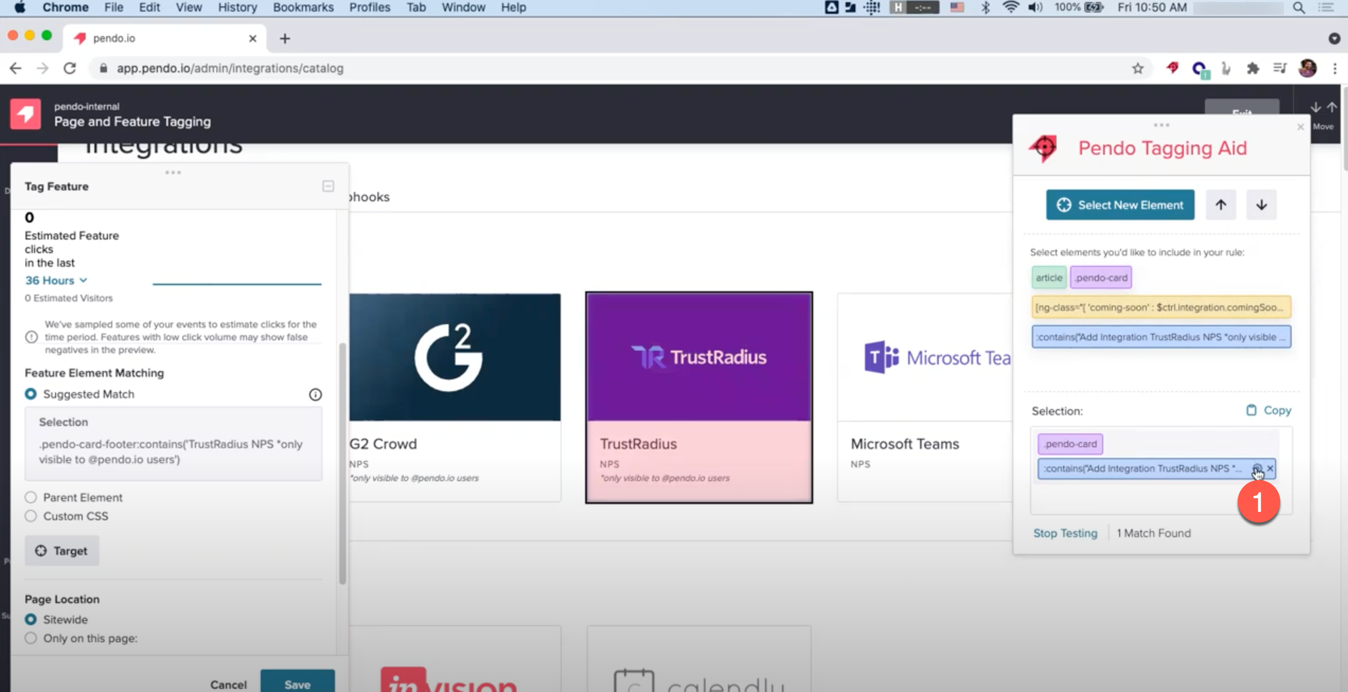Move designer toolbar down with down arrow
Screen dimensions: 1348x692
pyautogui.click(x=1315, y=108)
